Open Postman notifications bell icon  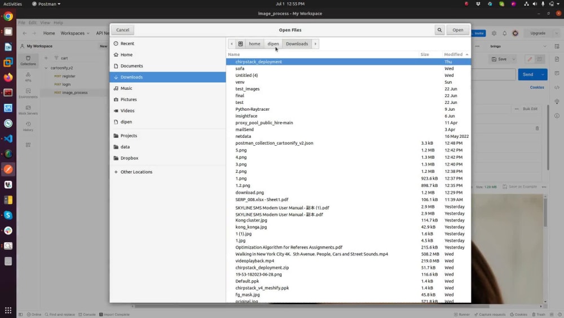505,33
